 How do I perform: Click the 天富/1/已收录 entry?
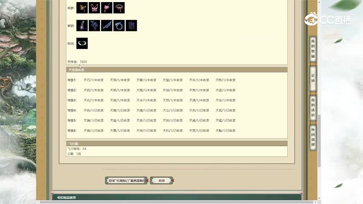[x=120, y=121]
